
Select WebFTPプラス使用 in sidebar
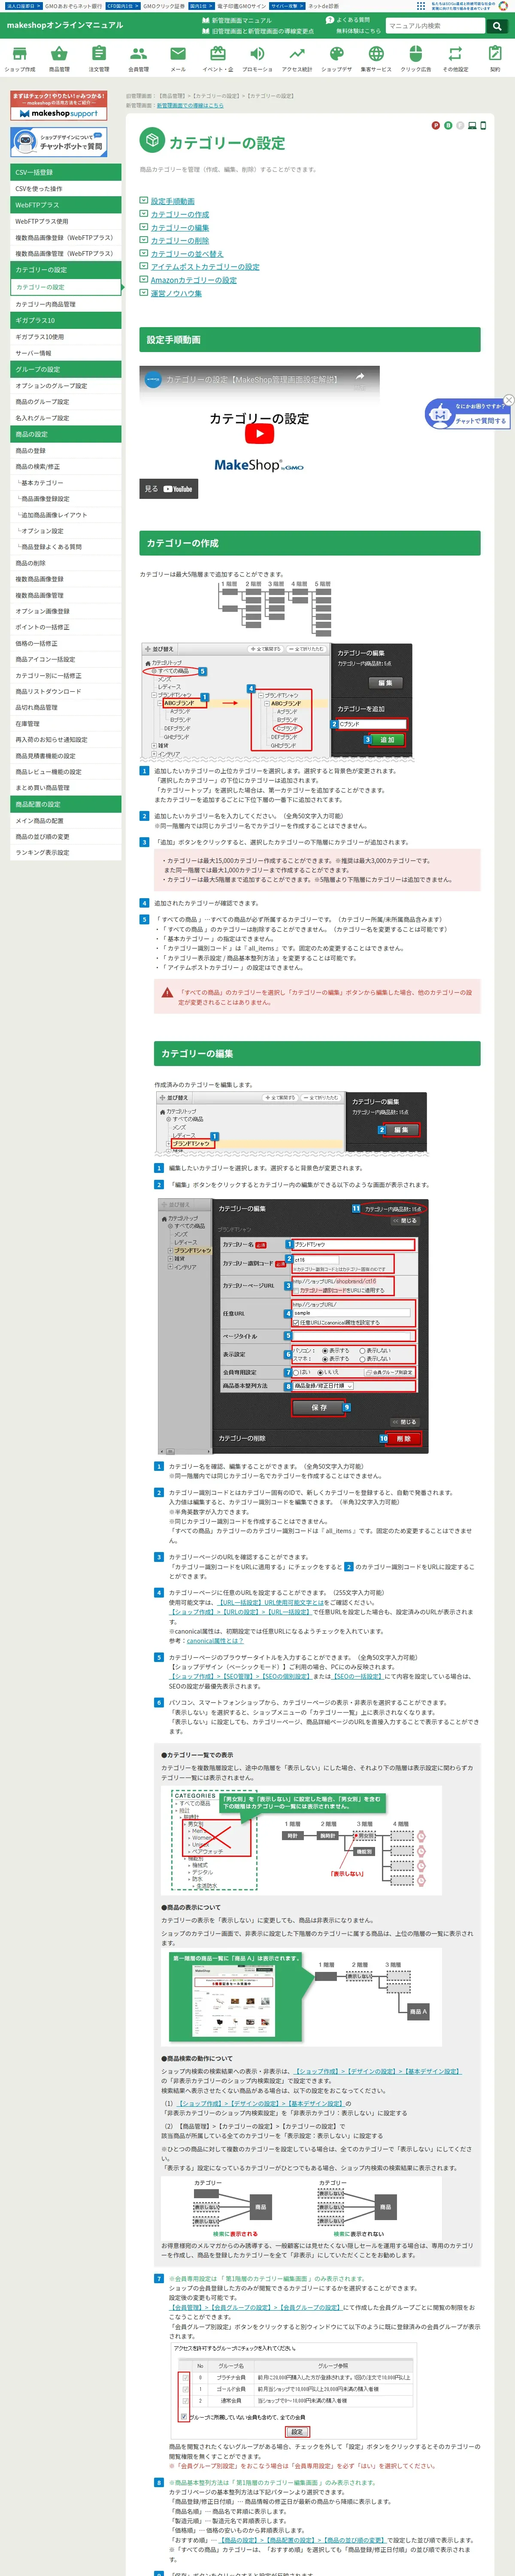[x=66, y=221]
